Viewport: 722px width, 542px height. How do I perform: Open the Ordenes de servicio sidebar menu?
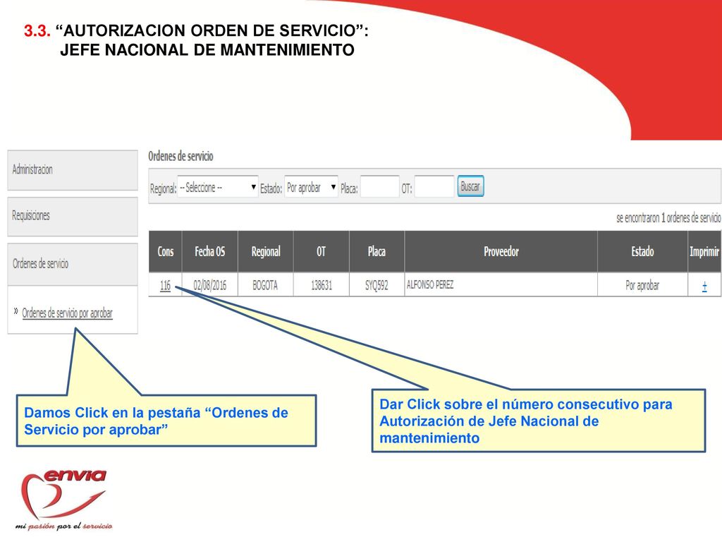73,264
